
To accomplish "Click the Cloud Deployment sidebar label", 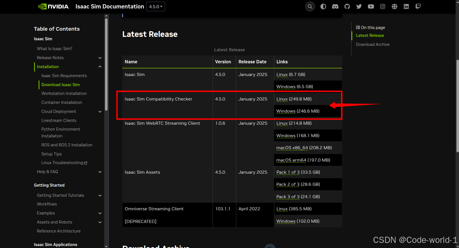I will tap(59, 111).
